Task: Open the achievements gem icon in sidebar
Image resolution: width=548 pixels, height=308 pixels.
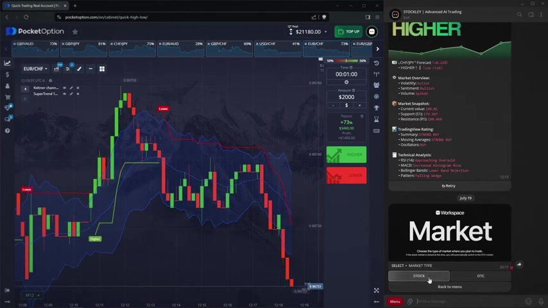Action: pyautogui.click(x=8, y=108)
